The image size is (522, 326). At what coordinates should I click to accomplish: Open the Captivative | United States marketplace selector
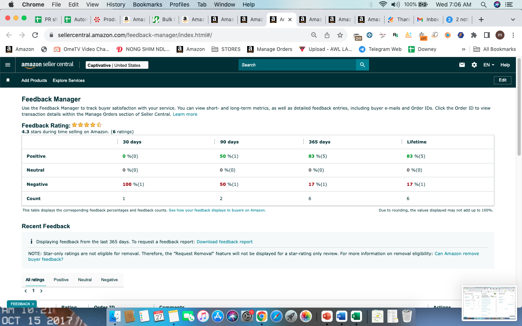[117, 65]
